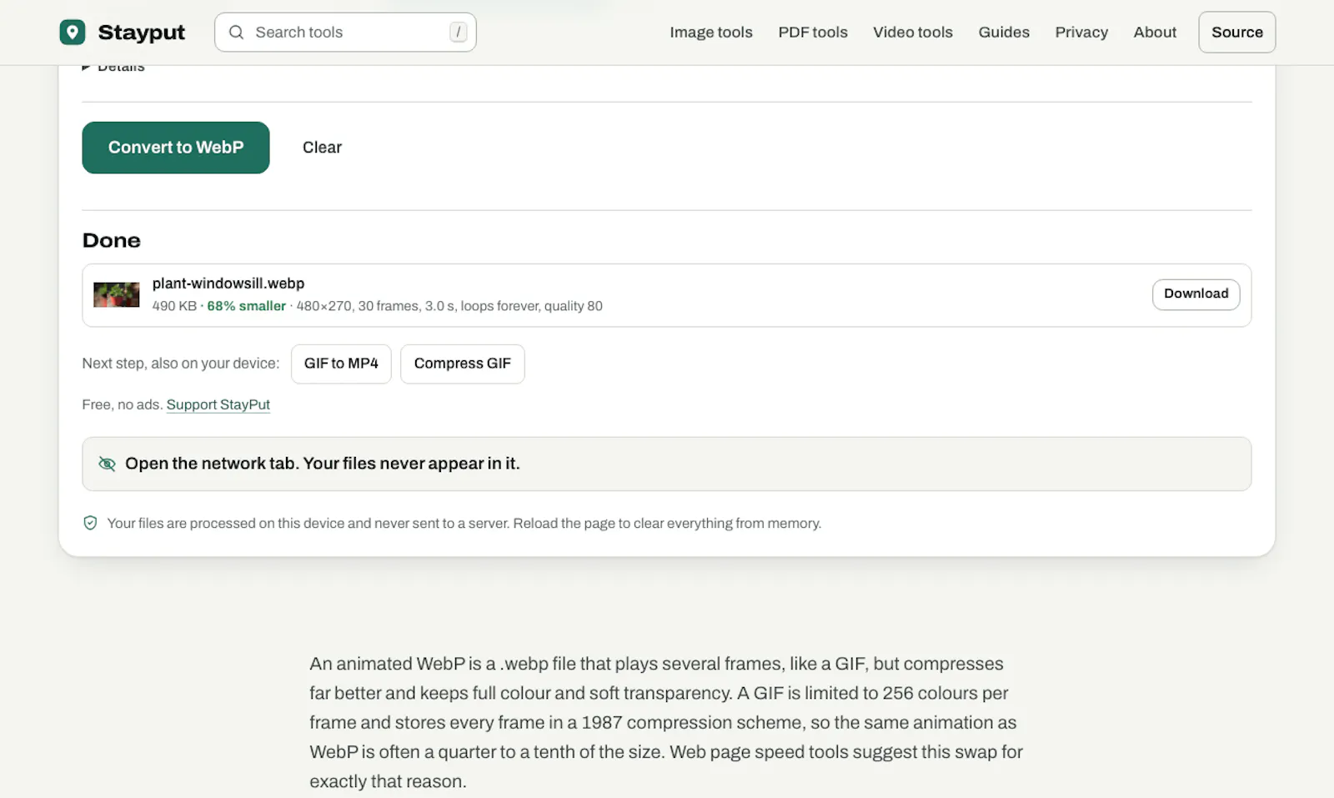The width and height of the screenshot is (1334, 798).
Task: Click the "68% smaller" text
Action: 247,306
